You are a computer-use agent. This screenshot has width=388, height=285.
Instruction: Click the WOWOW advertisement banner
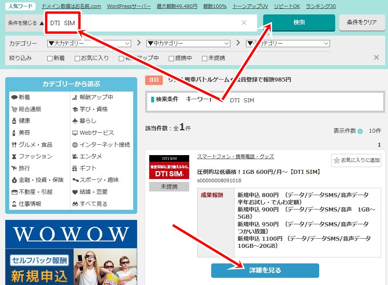coord(71,252)
